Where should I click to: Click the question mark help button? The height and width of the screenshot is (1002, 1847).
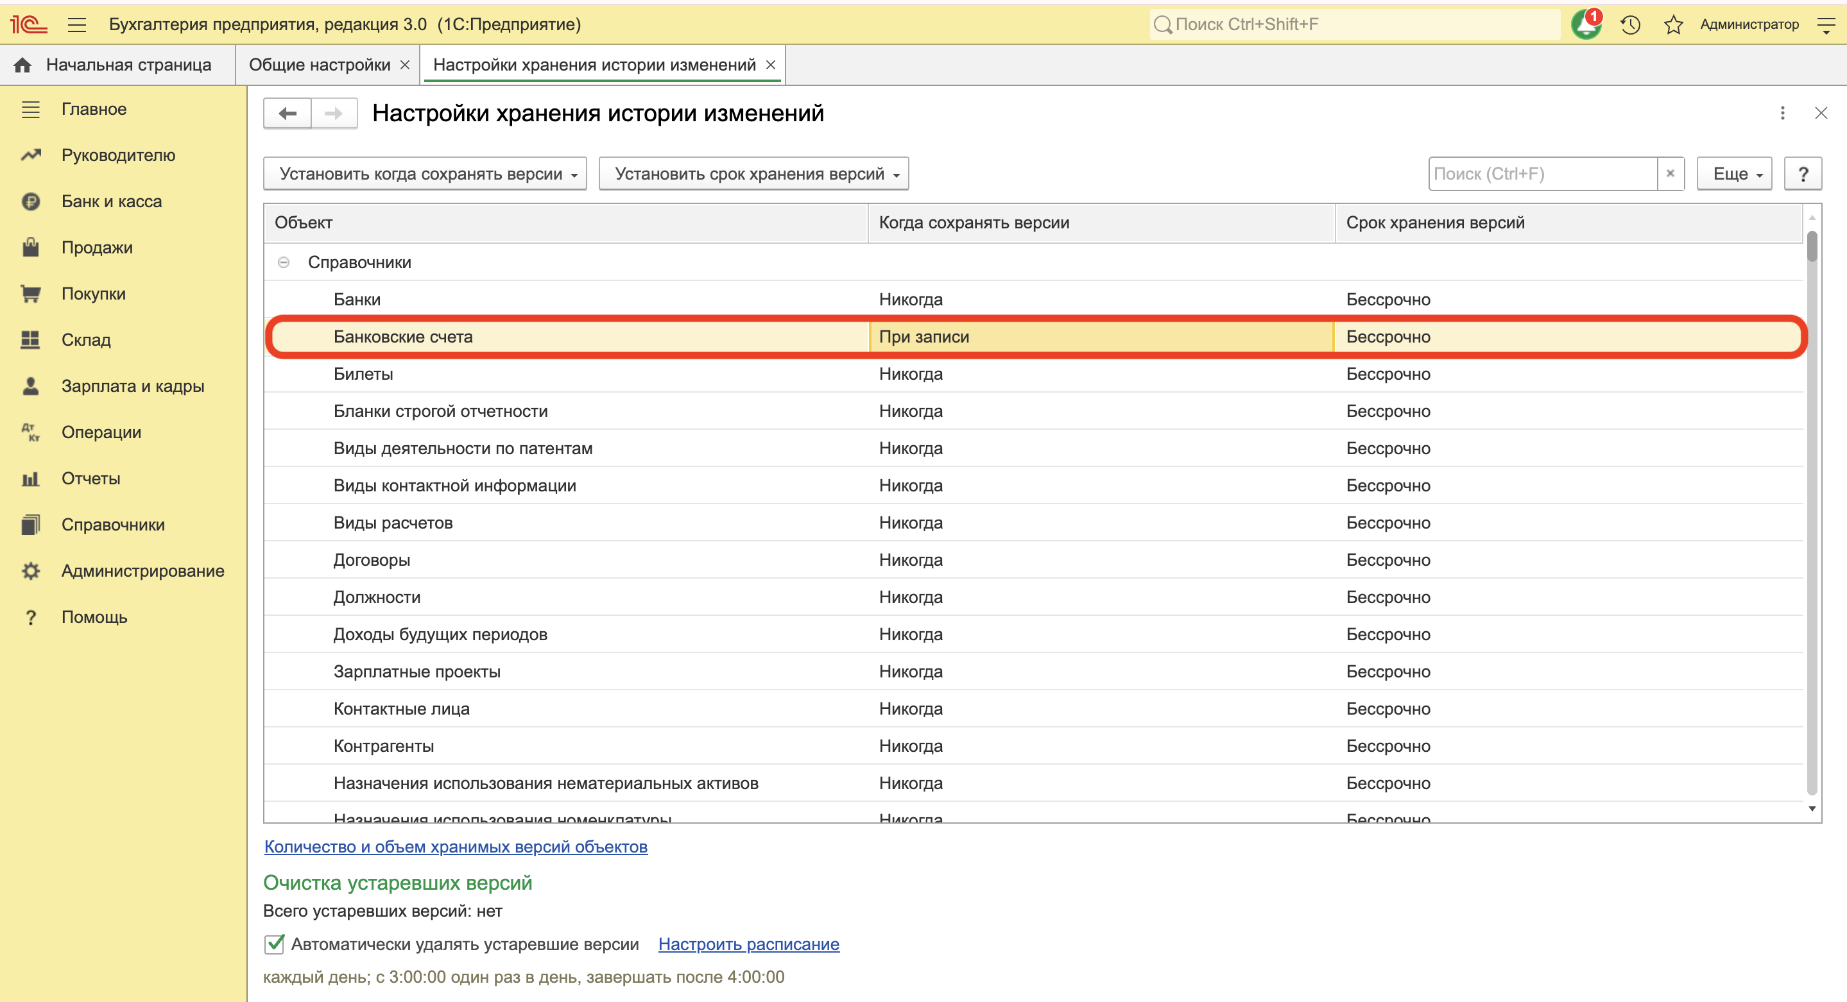point(1803,173)
